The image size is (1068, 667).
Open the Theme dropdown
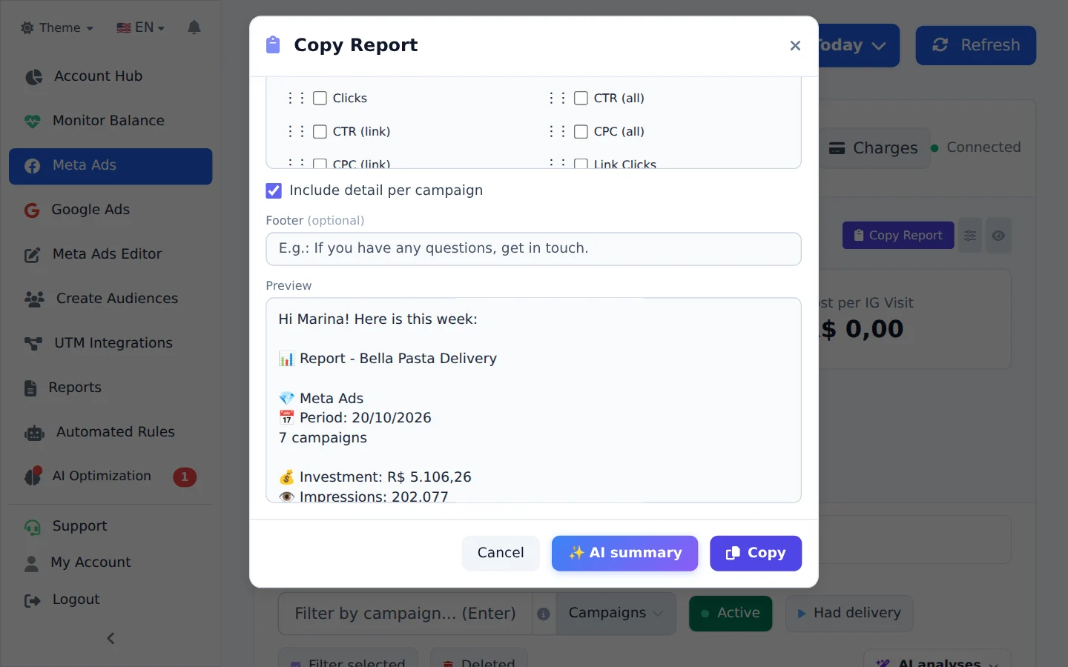[57, 27]
